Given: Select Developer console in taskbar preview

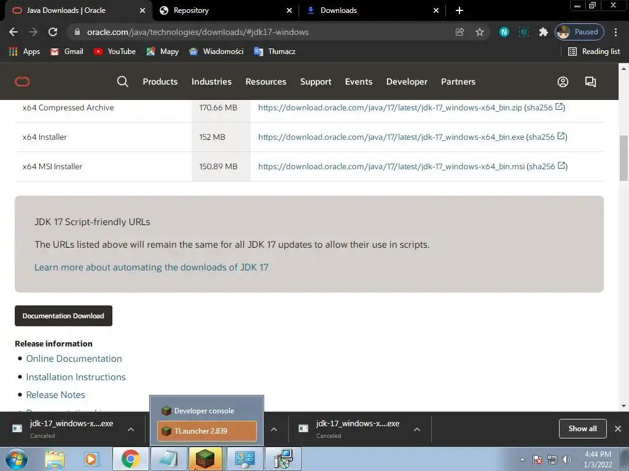Looking at the screenshot, I should tap(207, 410).
